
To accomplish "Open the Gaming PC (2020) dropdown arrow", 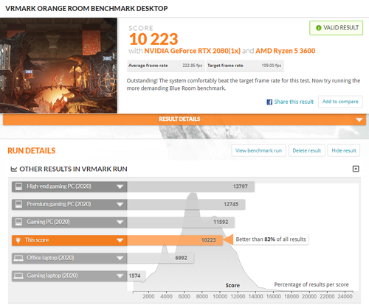I will 120,222.
